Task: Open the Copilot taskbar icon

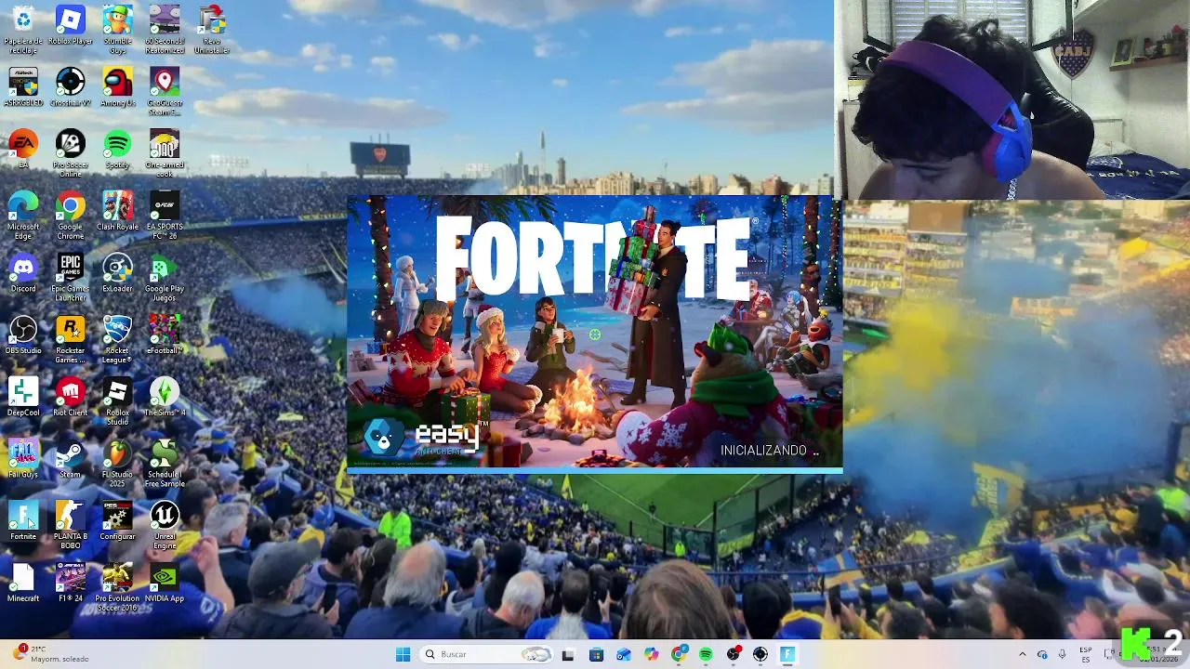Action: [x=651, y=654]
